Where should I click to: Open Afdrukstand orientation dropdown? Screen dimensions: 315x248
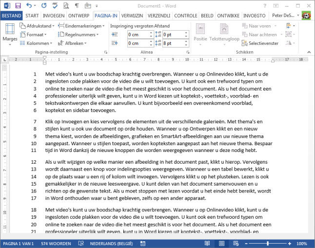point(37,26)
